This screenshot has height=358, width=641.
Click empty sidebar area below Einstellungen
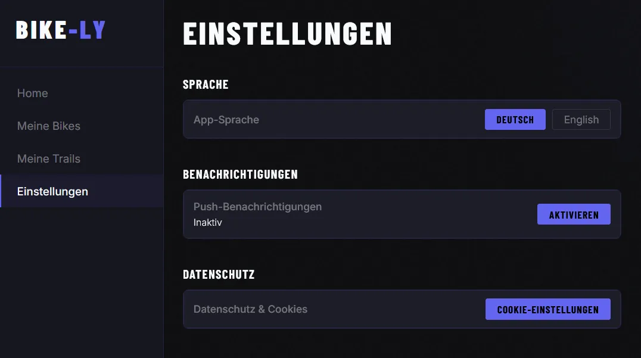pos(82,280)
